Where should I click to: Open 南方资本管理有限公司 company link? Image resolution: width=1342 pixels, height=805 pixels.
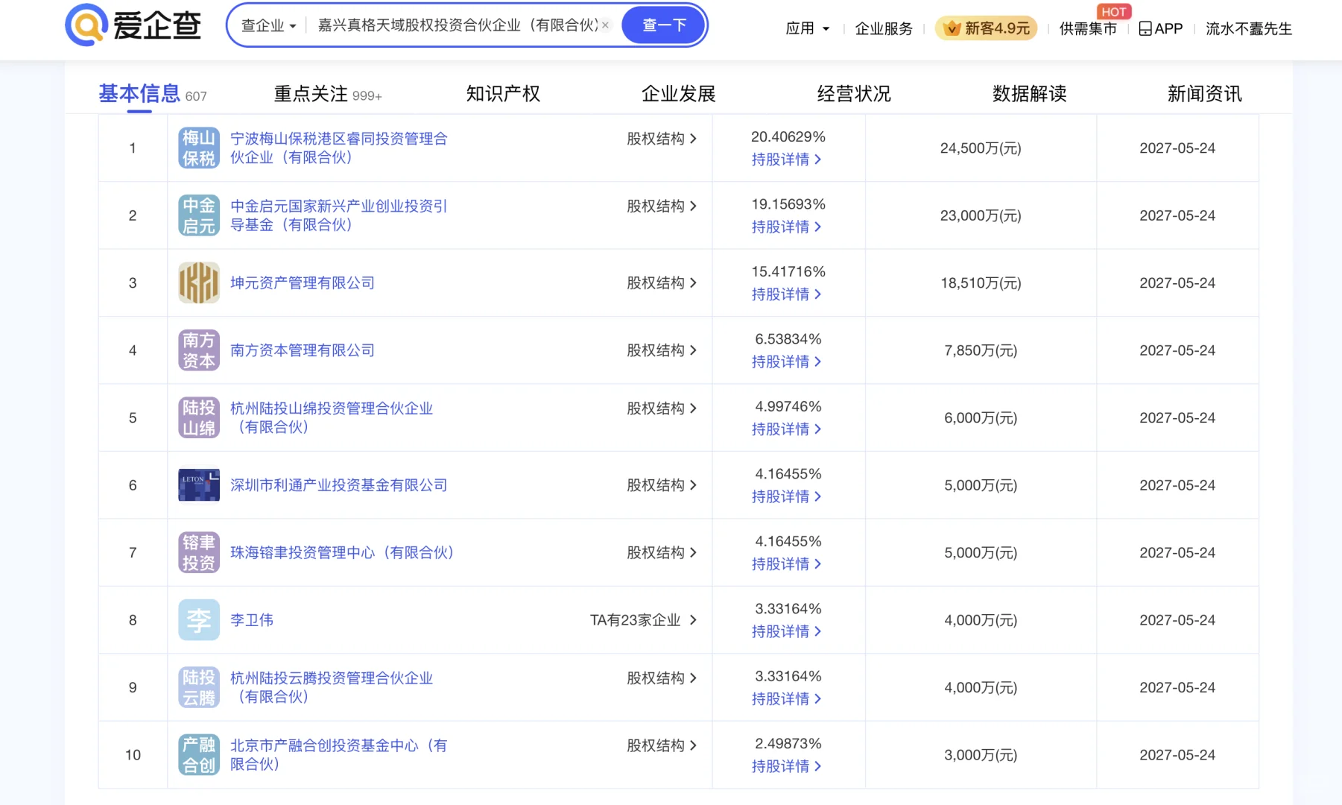tap(303, 350)
